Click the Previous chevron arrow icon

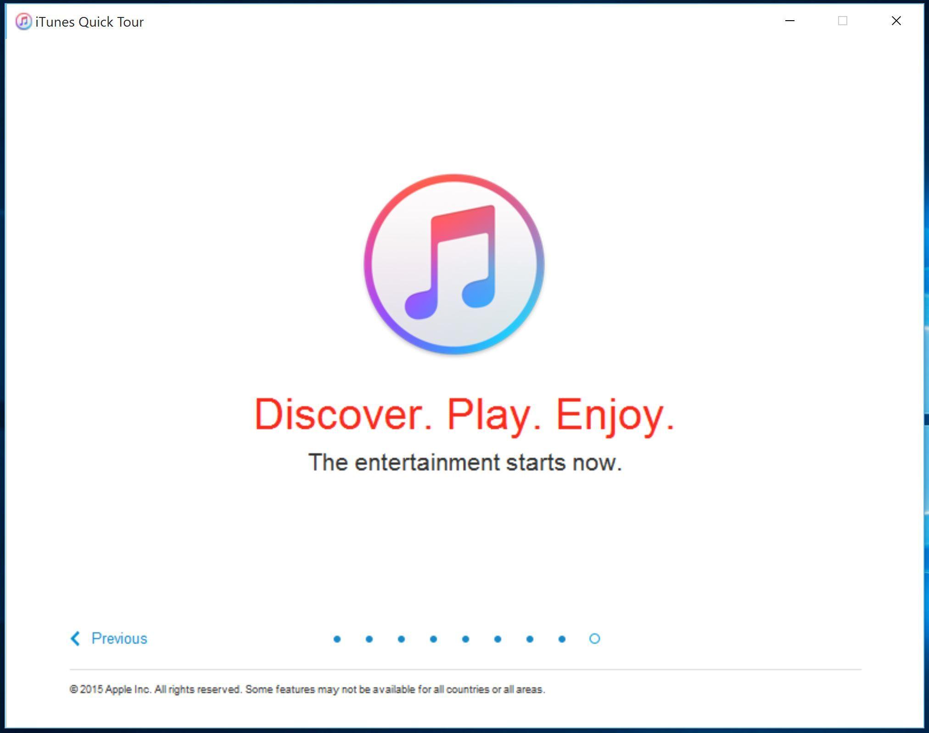pos(75,638)
